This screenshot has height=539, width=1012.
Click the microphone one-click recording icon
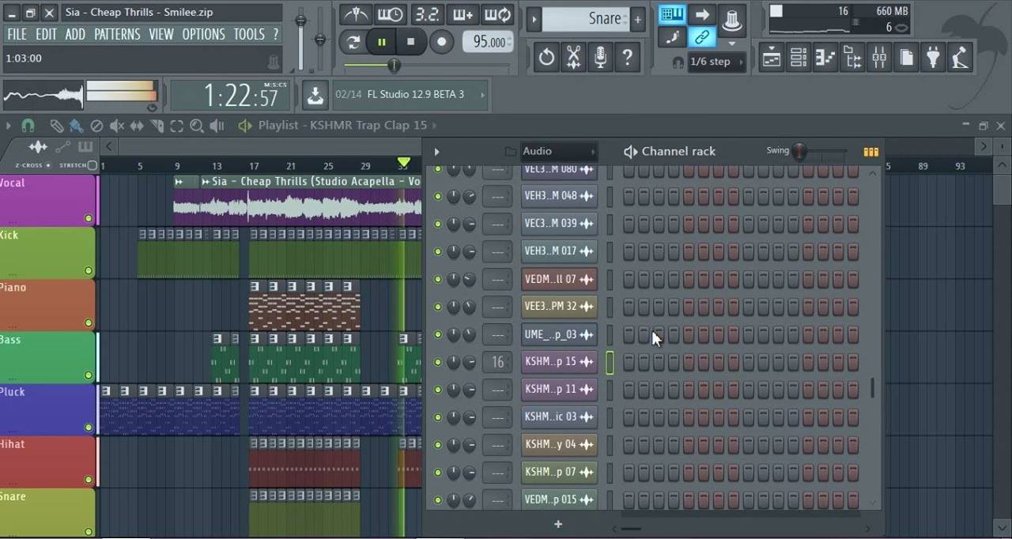pyautogui.click(x=601, y=58)
